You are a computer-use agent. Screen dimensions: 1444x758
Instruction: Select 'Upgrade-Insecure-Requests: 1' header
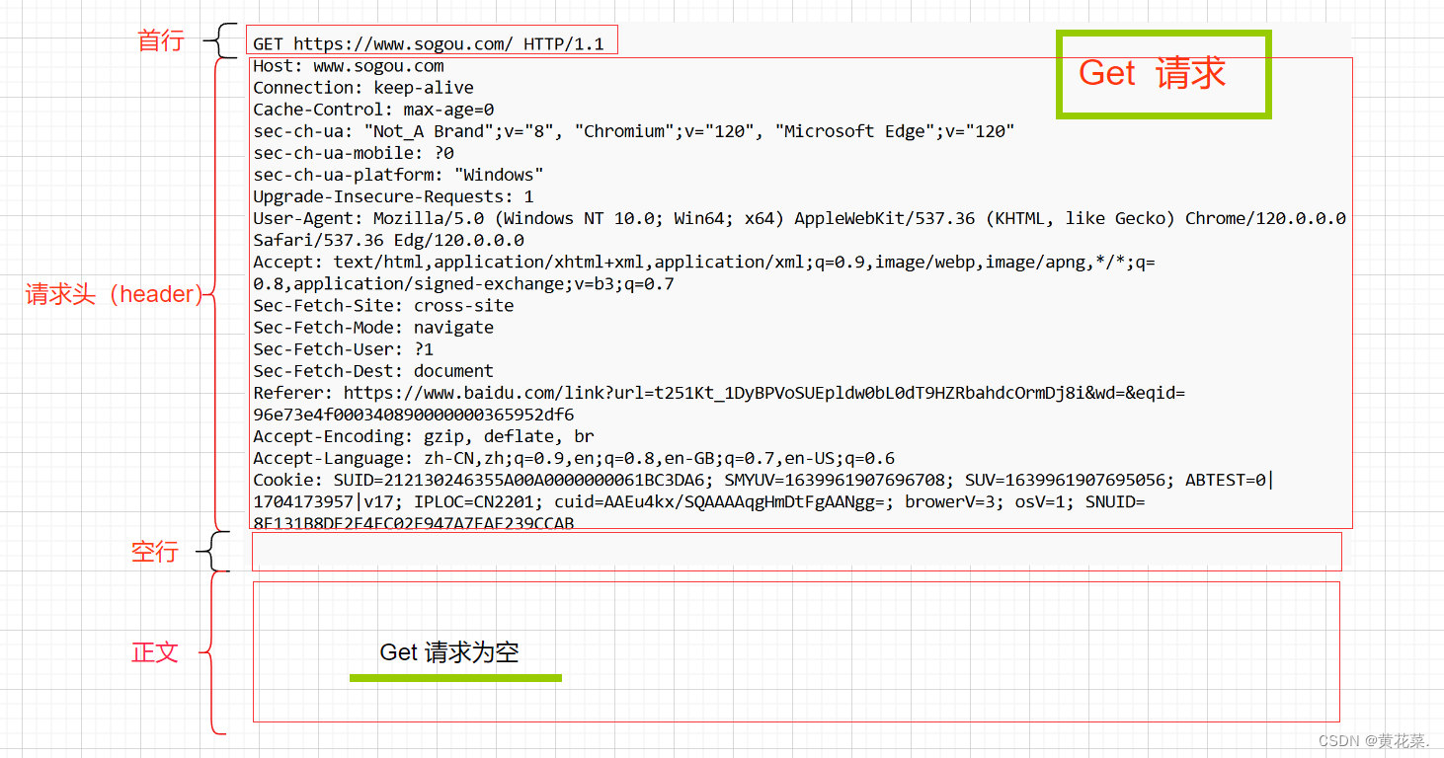[393, 196]
